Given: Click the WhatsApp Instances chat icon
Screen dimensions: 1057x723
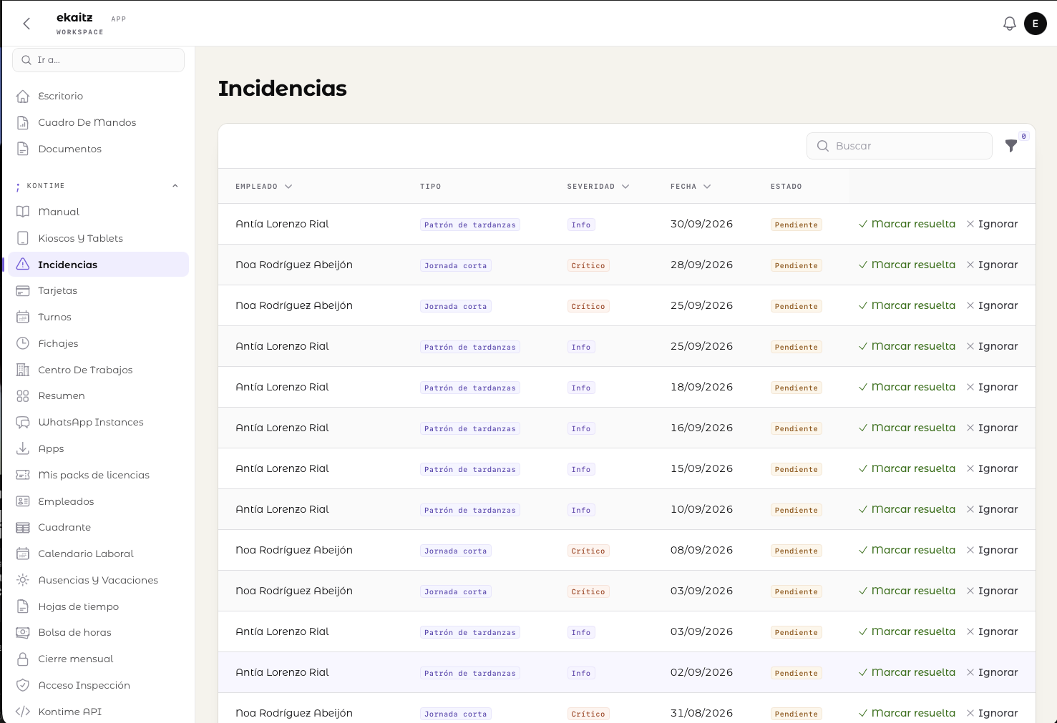Looking at the screenshot, I should click(23, 422).
